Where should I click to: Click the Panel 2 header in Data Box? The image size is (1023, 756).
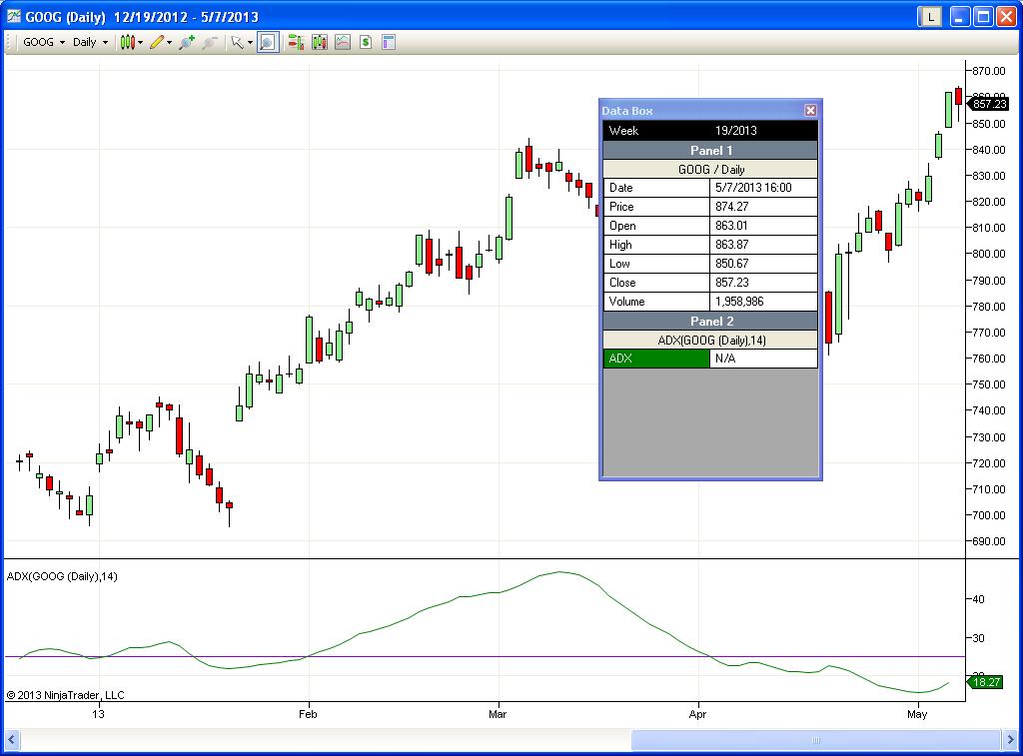click(710, 321)
